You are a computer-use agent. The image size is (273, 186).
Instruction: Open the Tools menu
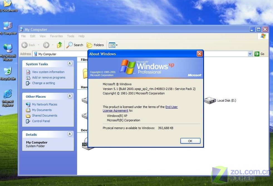click(70, 36)
